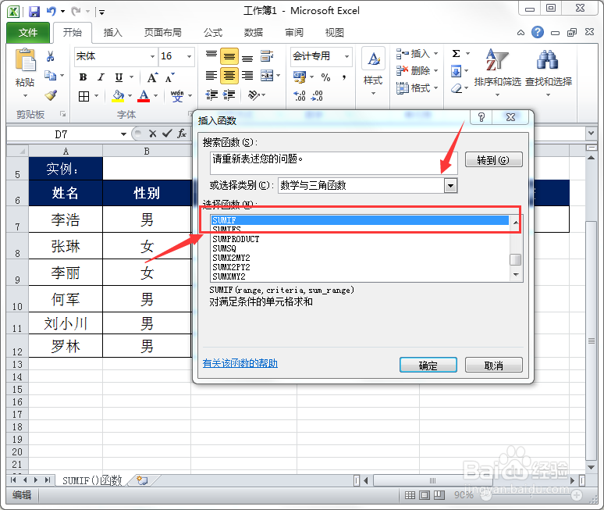Toggle Underline formatting
This screenshot has width=604, height=510.
click(119, 77)
